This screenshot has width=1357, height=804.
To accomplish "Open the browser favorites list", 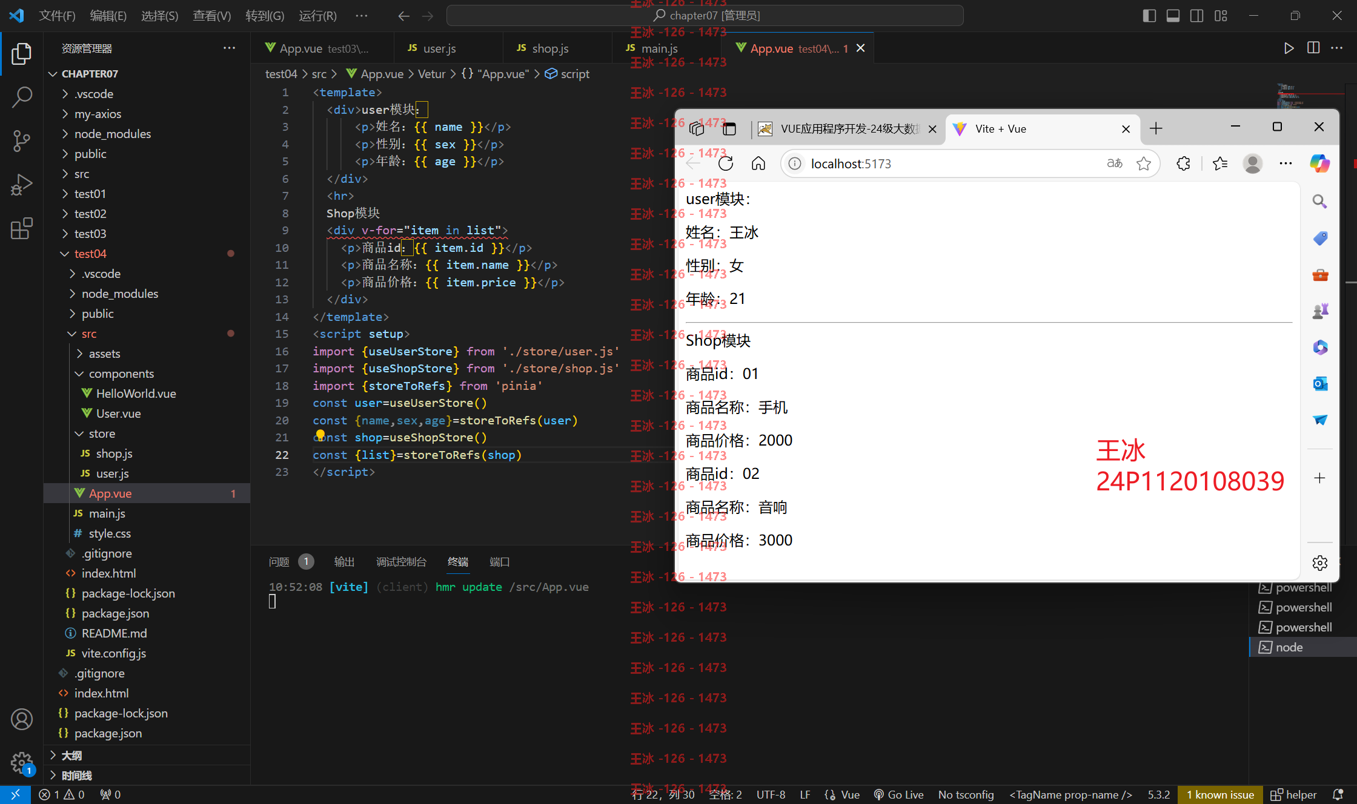I will [x=1220, y=163].
